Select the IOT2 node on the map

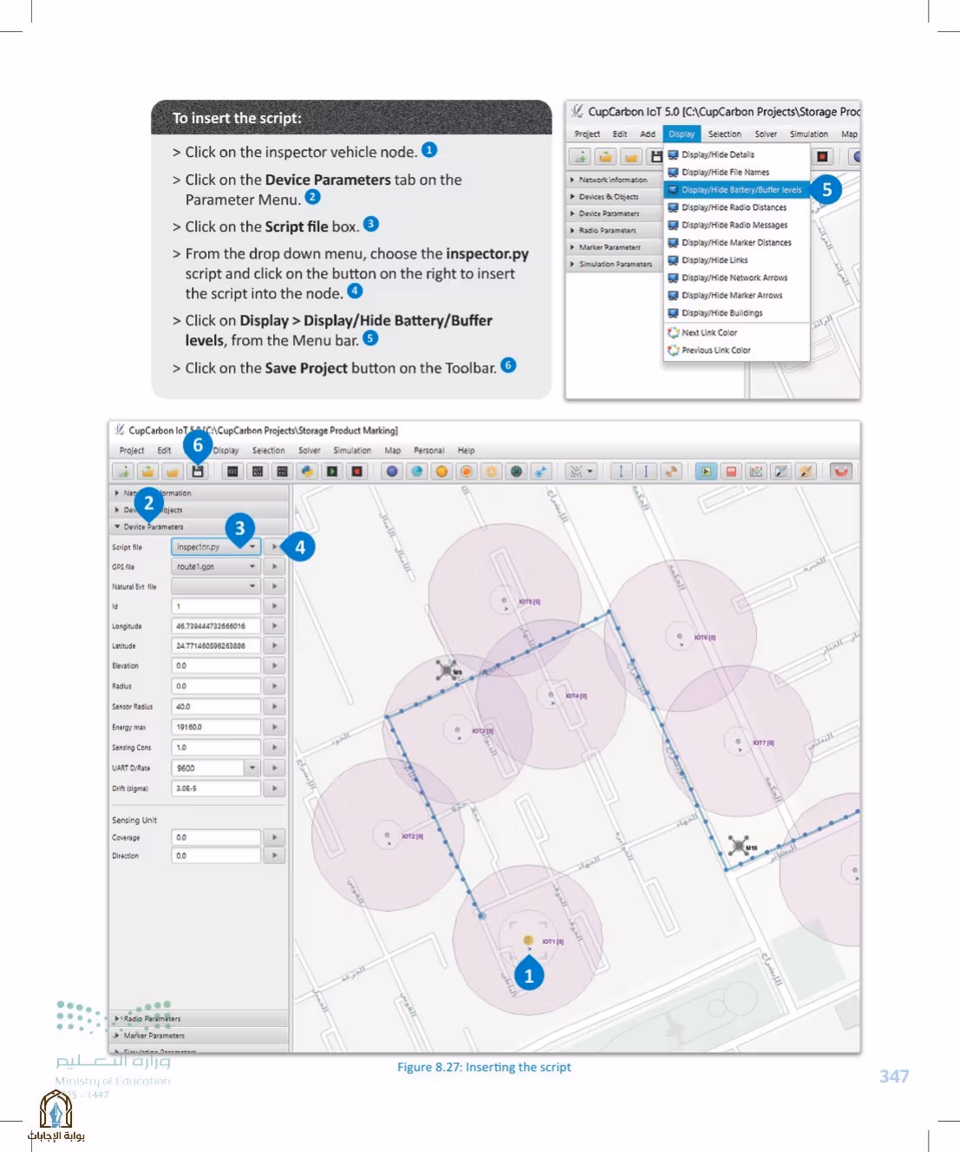click(387, 836)
